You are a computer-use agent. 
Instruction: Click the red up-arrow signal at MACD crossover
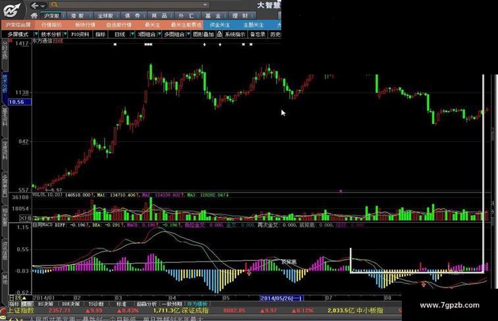(249, 273)
